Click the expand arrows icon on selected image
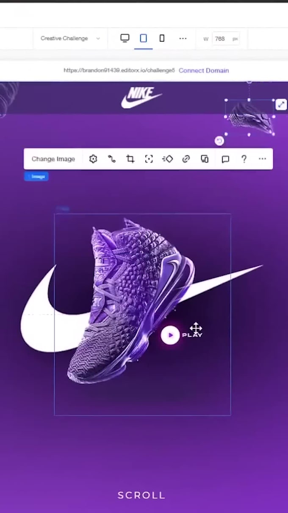 click(x=281, y=104)
